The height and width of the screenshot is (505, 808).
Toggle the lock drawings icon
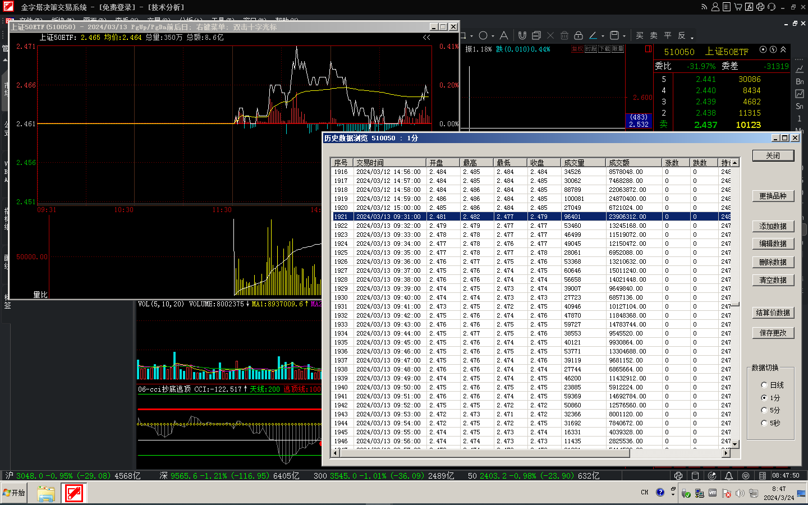click(x=579, y=35)
